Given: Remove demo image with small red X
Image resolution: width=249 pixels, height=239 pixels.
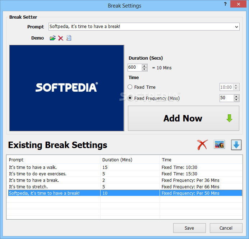Looking at the screenshot, I should pos(60,38).
